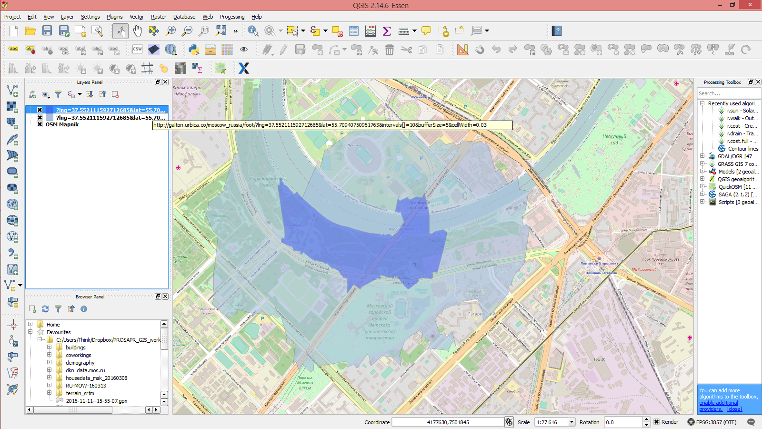
Task: Open the attribute table icon
Action: click(354, 31)
